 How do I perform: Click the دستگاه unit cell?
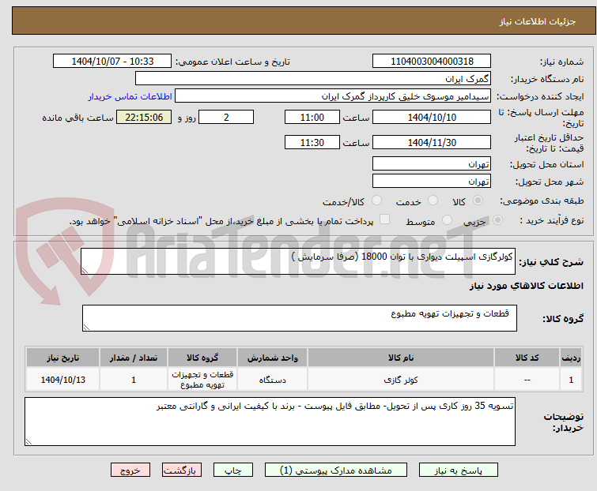[272, 379]
